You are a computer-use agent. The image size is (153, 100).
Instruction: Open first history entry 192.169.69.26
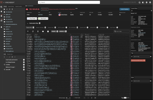tap(9, 12)
